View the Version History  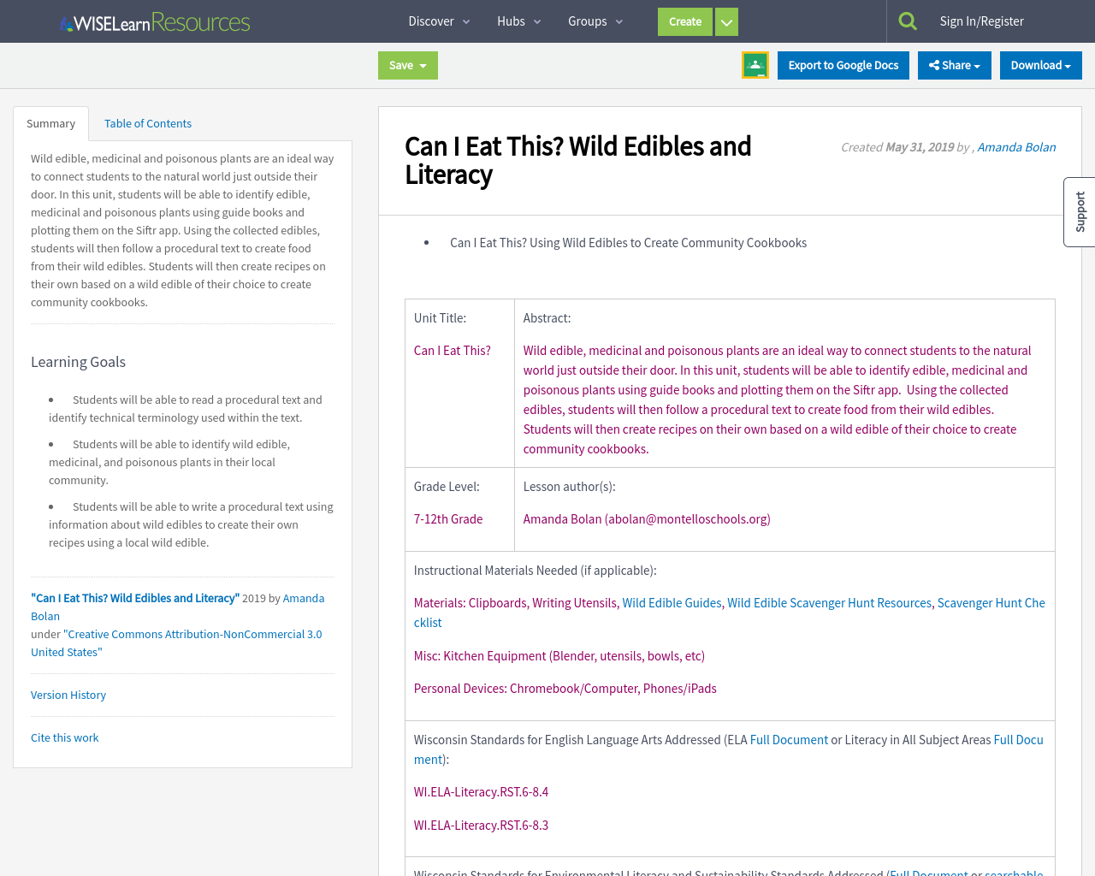68,695
